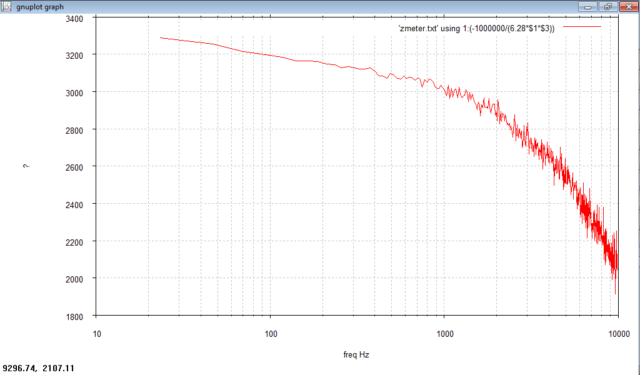Click the 100 x-axis tick label

(271, 334)
